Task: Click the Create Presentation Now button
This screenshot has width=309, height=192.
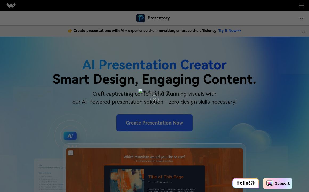Action: tap(154, 123)
